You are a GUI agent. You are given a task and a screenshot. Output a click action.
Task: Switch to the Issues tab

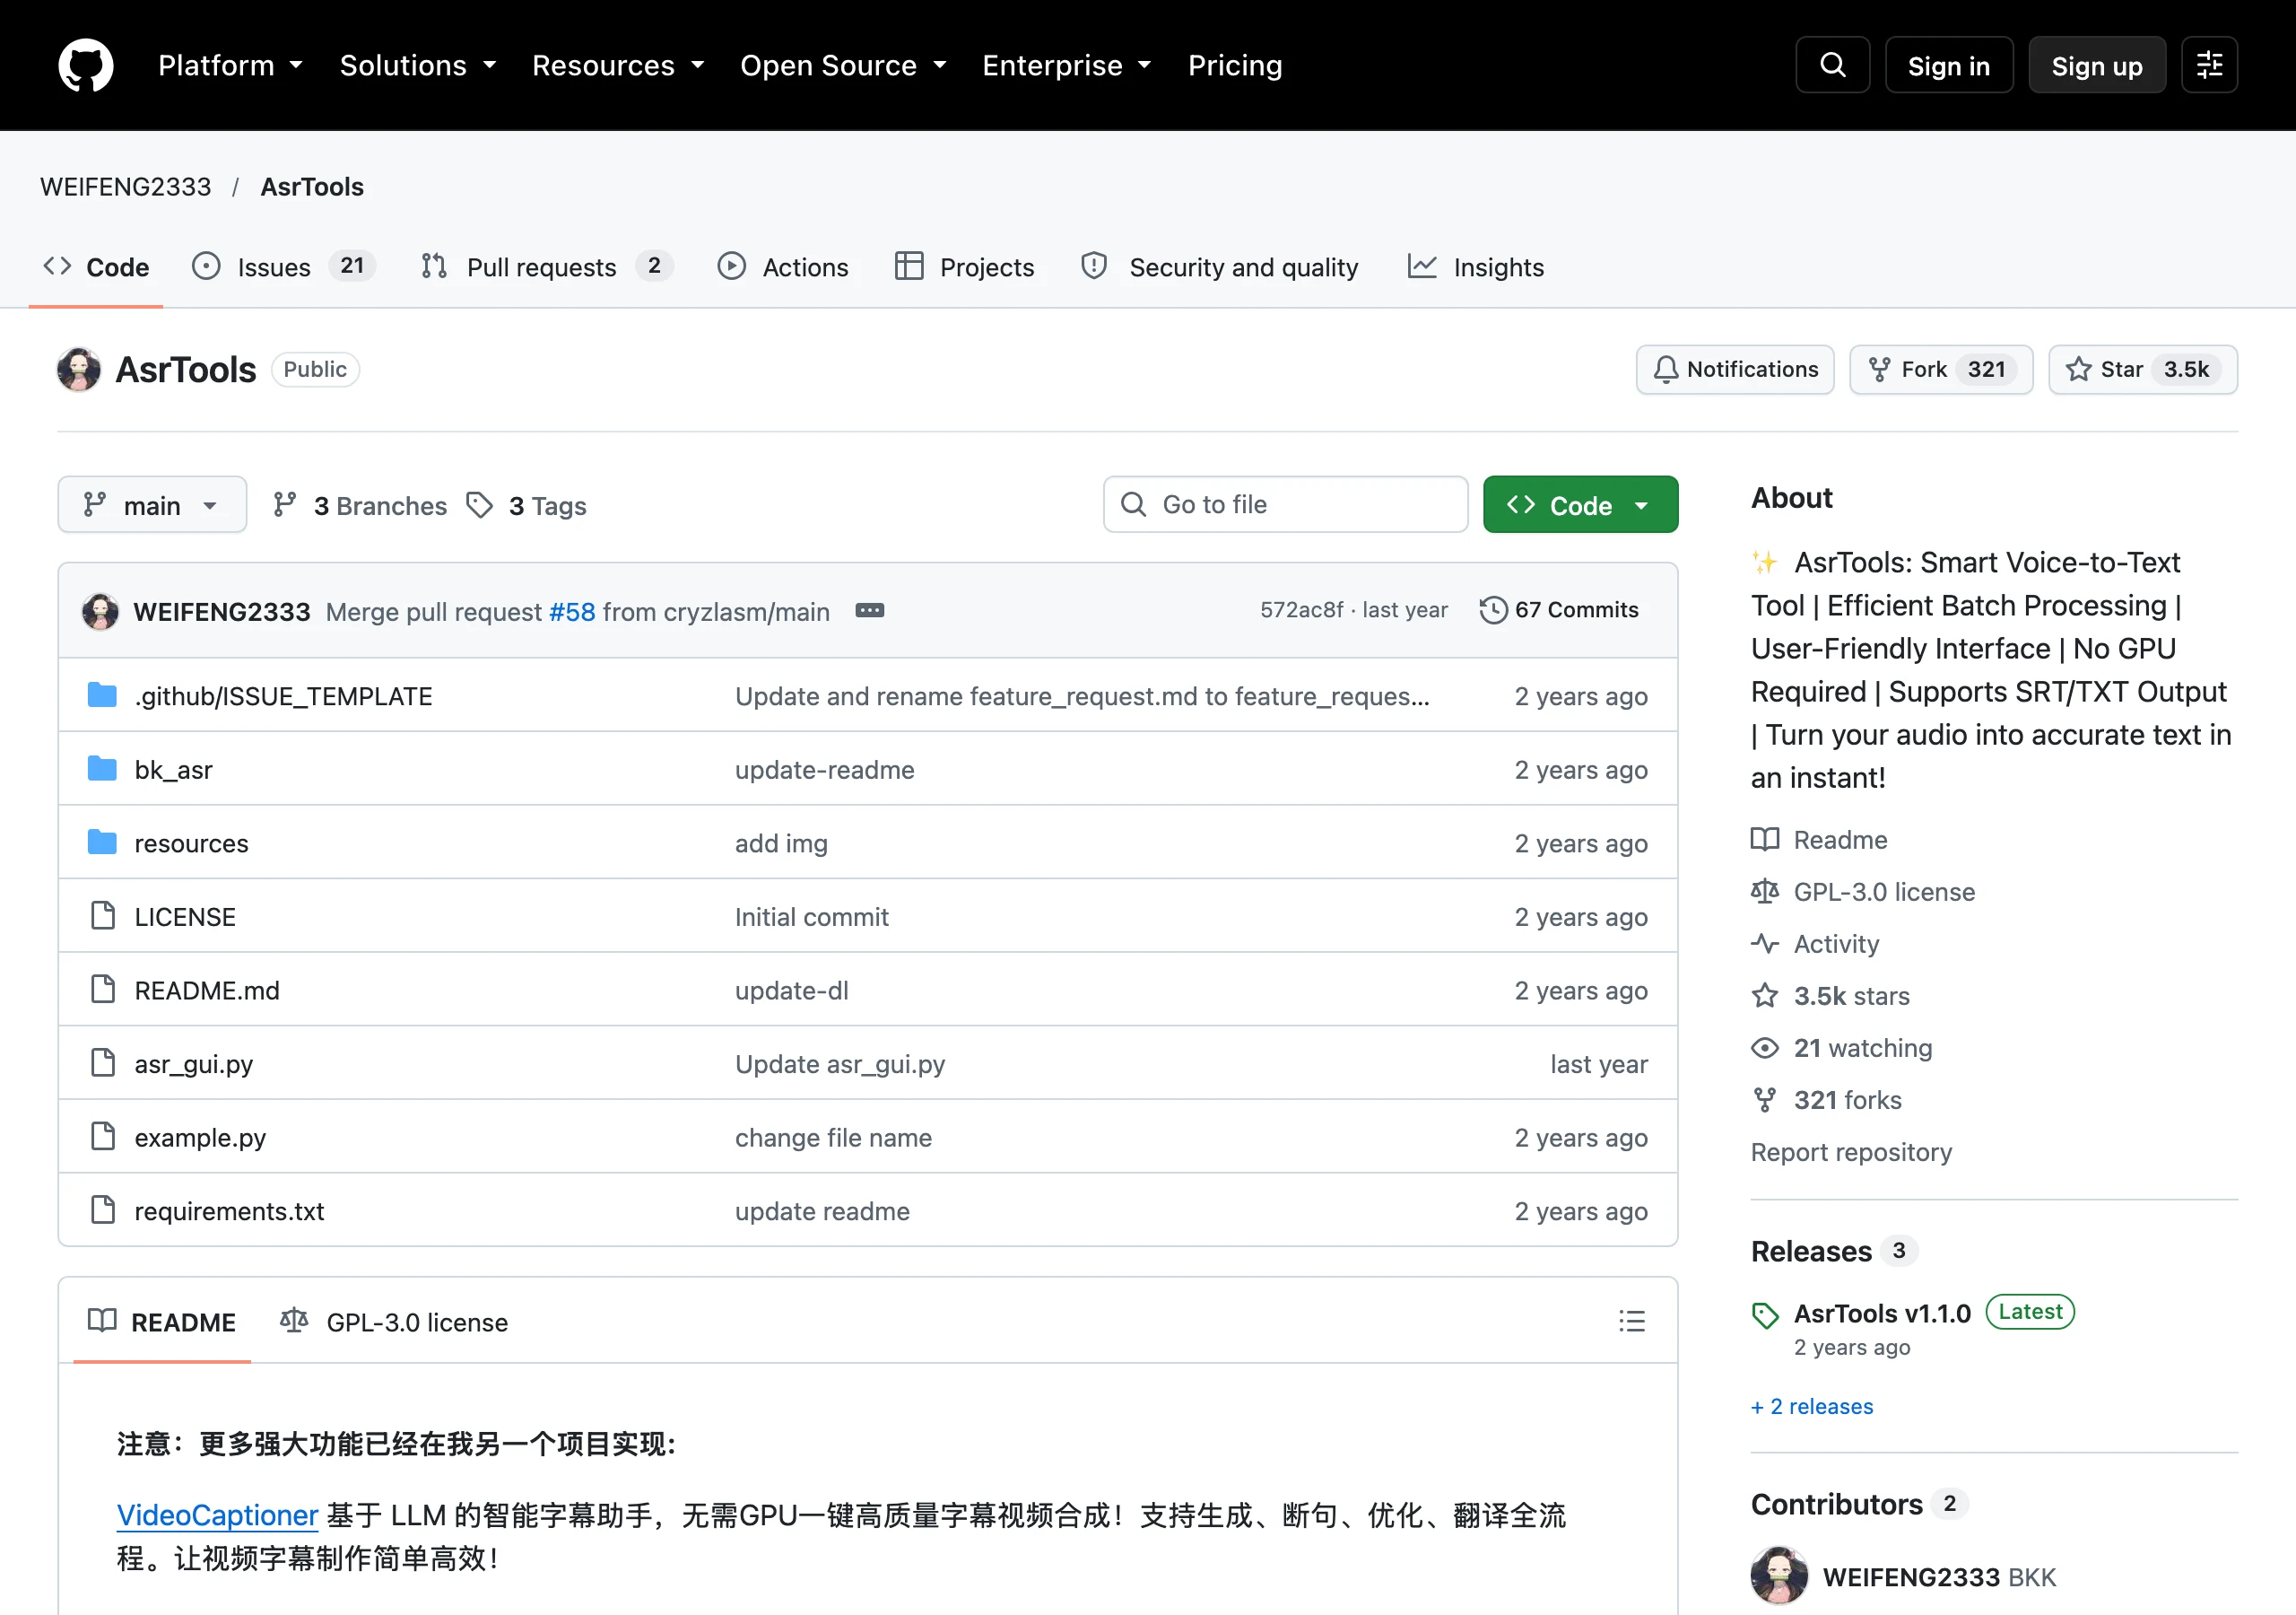coord(284,267)
